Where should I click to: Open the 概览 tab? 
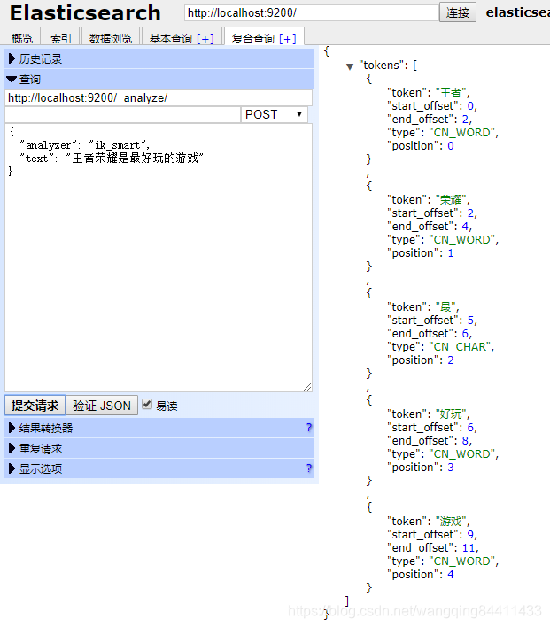[x=22, y=38]
